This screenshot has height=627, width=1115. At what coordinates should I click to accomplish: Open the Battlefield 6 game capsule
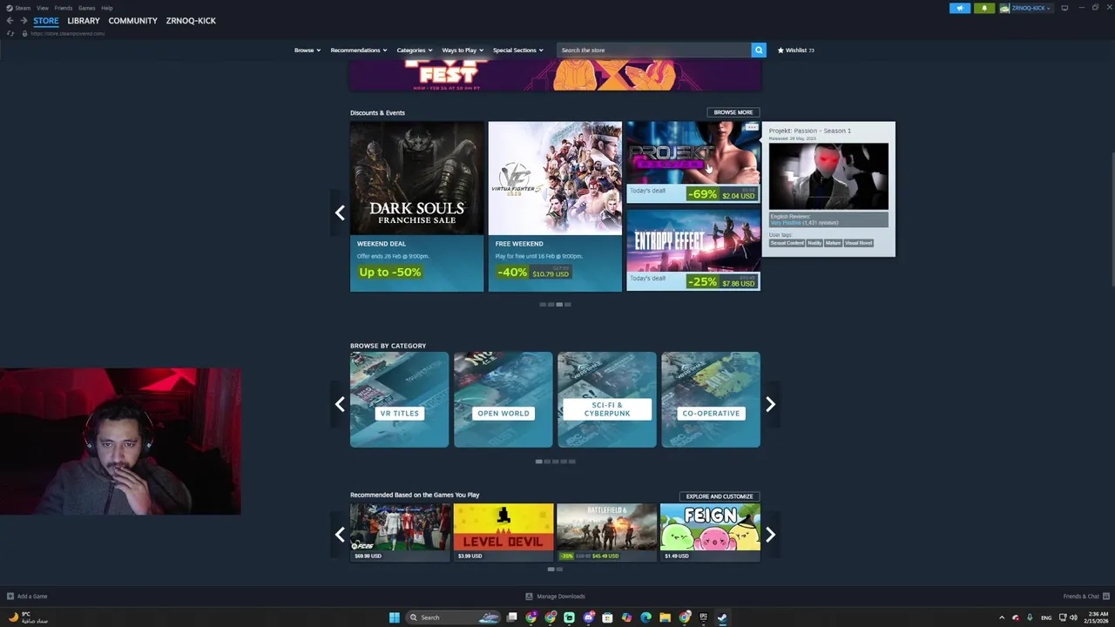[606, 532]
